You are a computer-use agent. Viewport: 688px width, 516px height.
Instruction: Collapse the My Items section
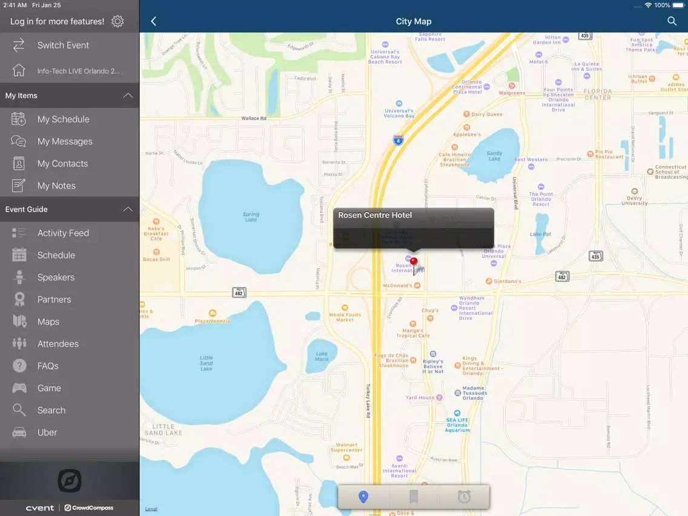pyautogui.click(x=128, y=95)
